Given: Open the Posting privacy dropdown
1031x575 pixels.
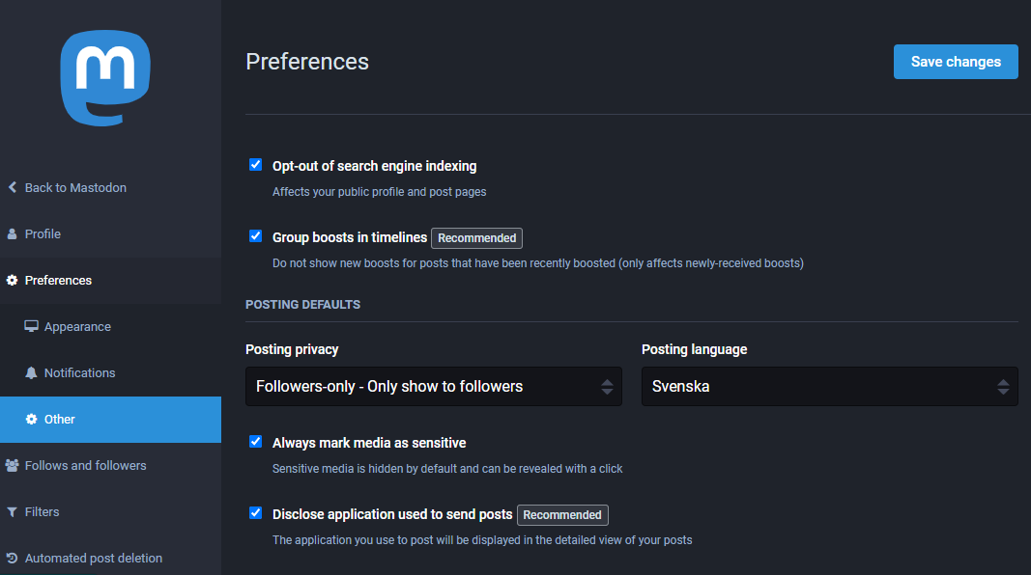Looking at the screenshot, I should (434, 386).
